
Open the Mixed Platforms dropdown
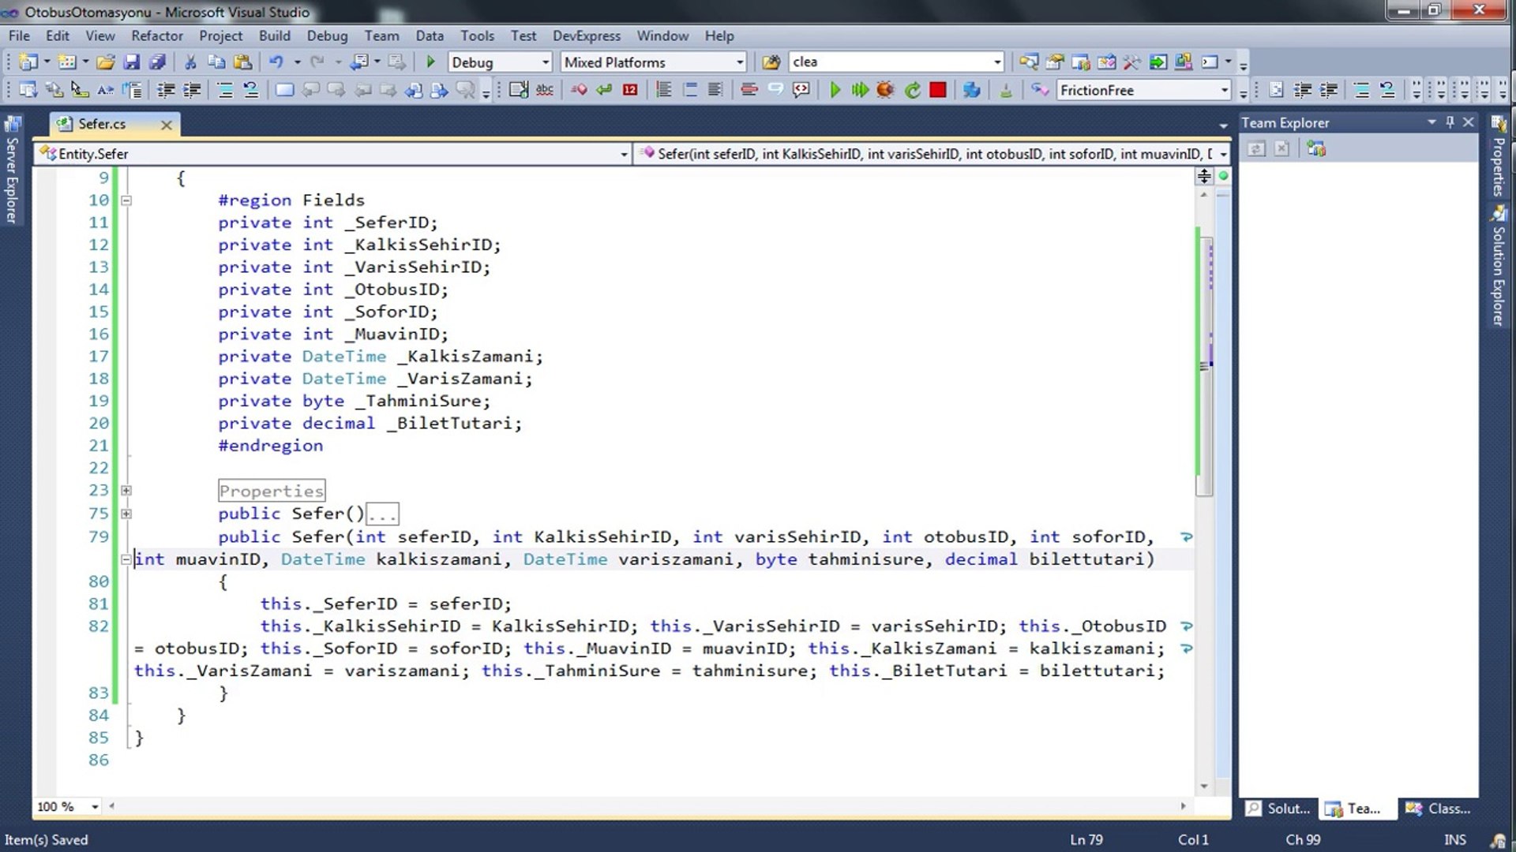tap(739, 62)
